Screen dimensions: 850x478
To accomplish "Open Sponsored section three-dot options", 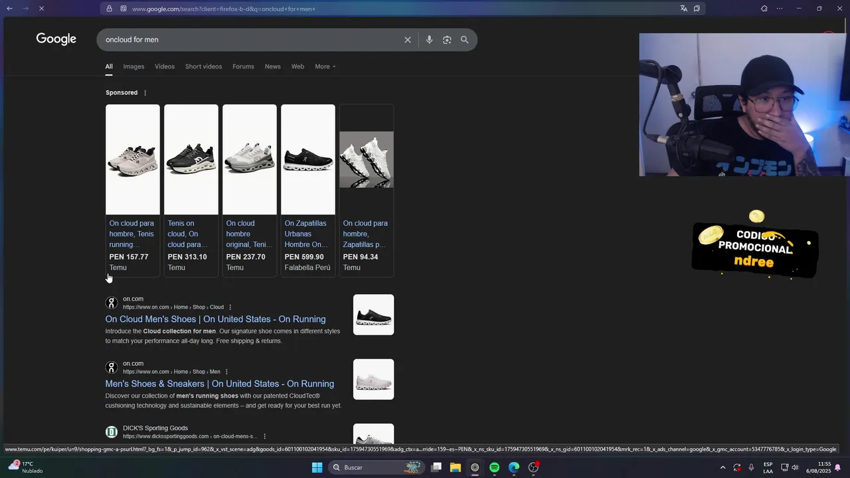I will pyautogui.click(x=145, y=93).
